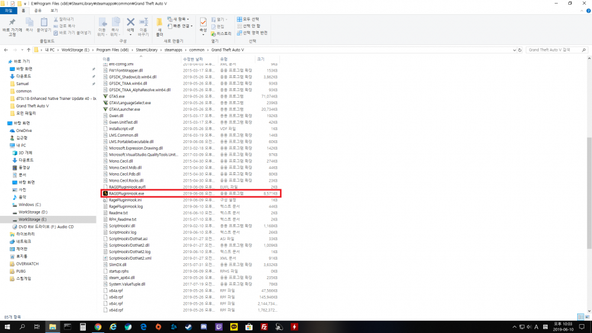The height and width of the screenshot is (333, 592).
Task: Collapse the ribbon with the chevron
Action: coord(582,11)
